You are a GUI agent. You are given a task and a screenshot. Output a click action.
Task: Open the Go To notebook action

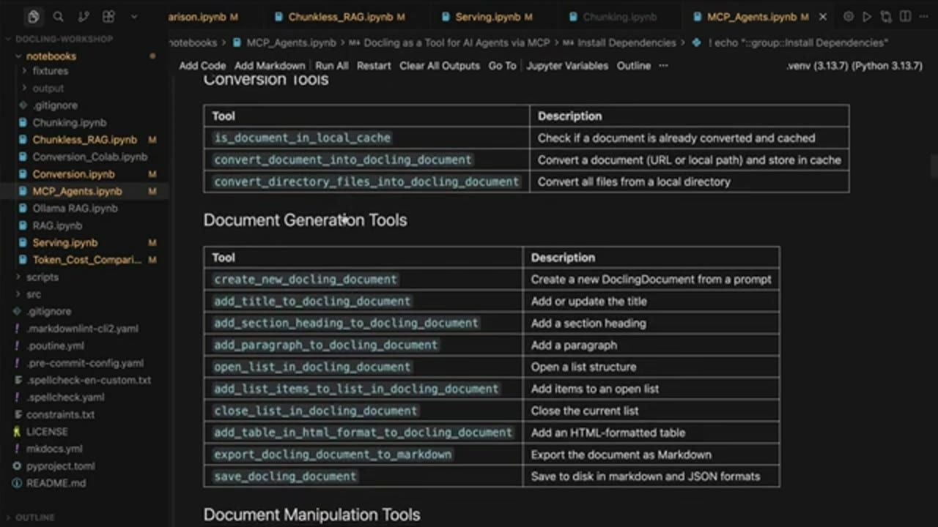[x=502, y=65]
